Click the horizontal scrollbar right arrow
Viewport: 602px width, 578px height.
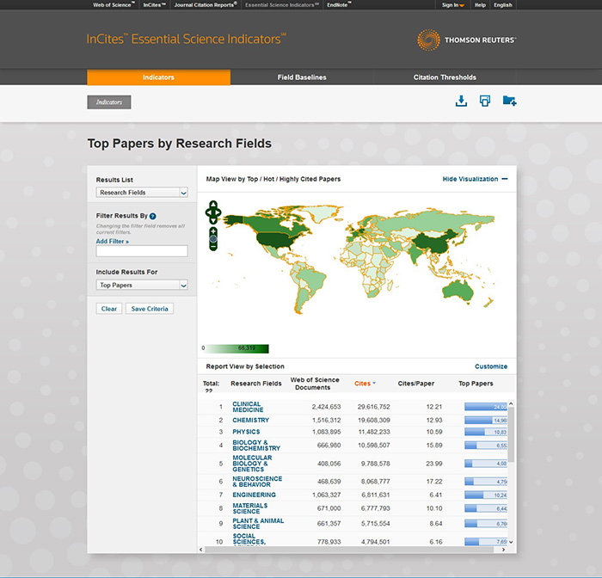[503, 550]
